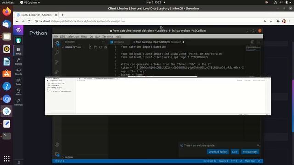Open the Terminal menu in VSCodium
Viewport: 294px width, 165px height.
point(108,37)
